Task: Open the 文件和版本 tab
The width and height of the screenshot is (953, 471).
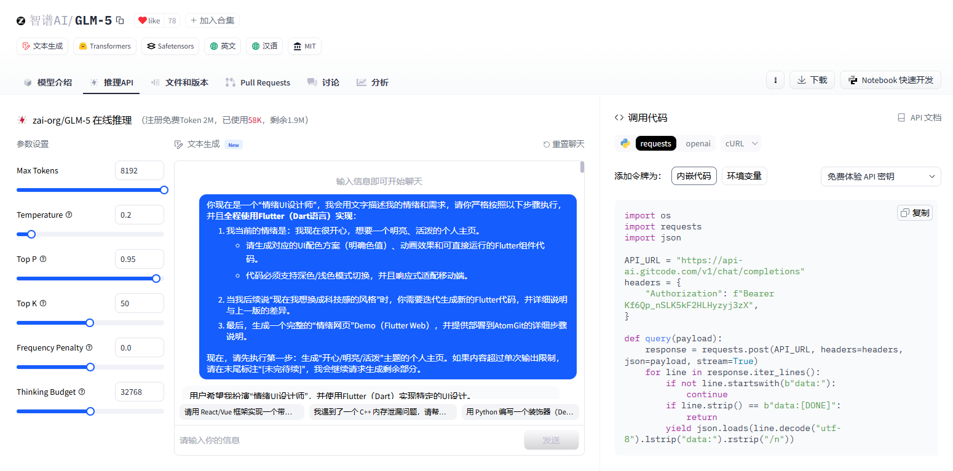Action: point(180,82)
